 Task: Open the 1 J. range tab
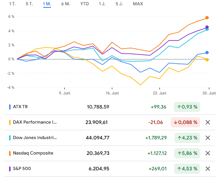pos(102,4)
